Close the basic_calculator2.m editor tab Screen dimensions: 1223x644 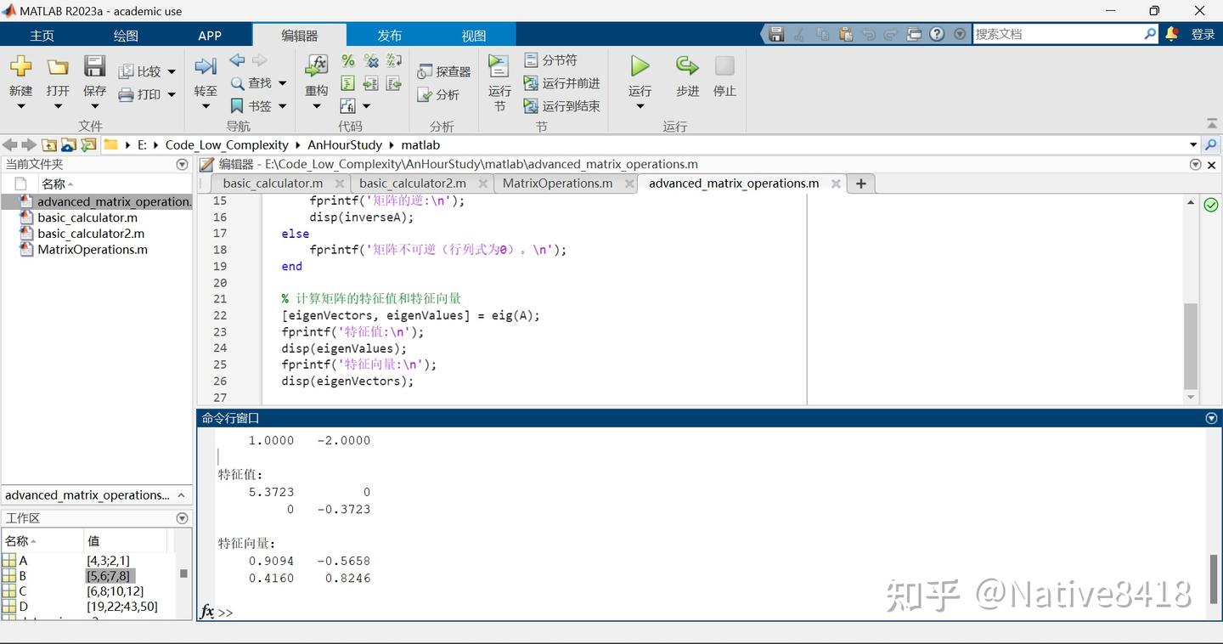[482, 184]
